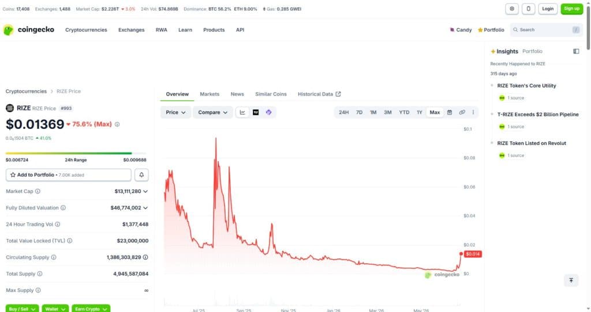Switch Insights panel to Portfolio tab

pos(532,51)
